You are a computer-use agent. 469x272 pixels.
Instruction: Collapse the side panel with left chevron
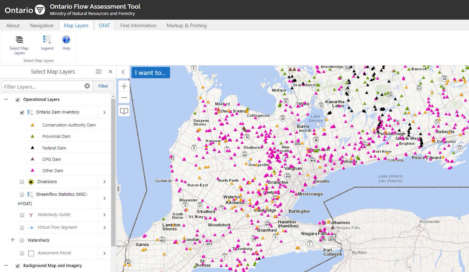(x=123, y=72)
